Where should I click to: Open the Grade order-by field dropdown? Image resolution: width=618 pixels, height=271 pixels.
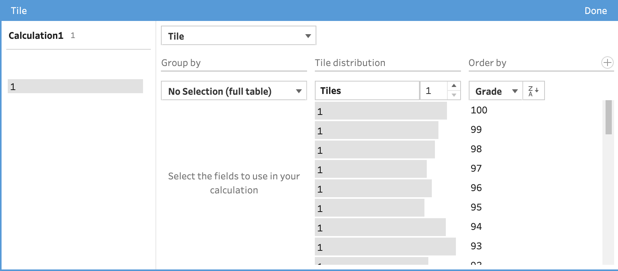tap(496, 91)
